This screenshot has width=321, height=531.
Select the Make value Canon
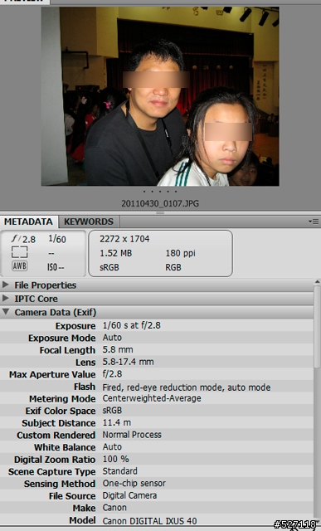pyautogui.click(x=114, y=508)
